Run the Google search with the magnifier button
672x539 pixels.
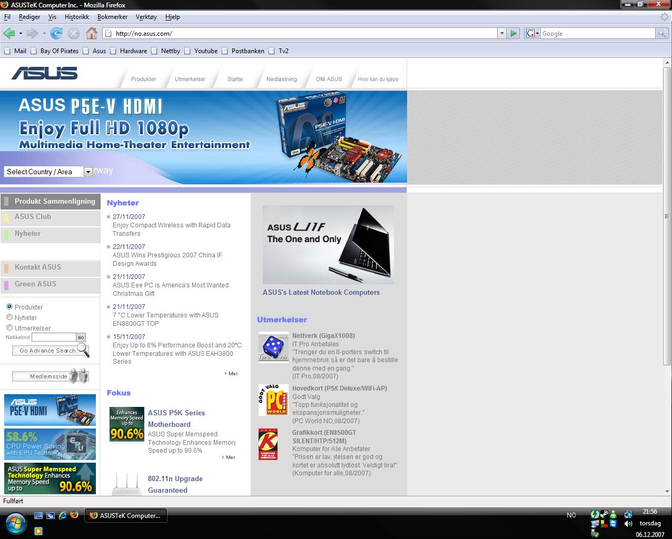[x=661, y=33]
